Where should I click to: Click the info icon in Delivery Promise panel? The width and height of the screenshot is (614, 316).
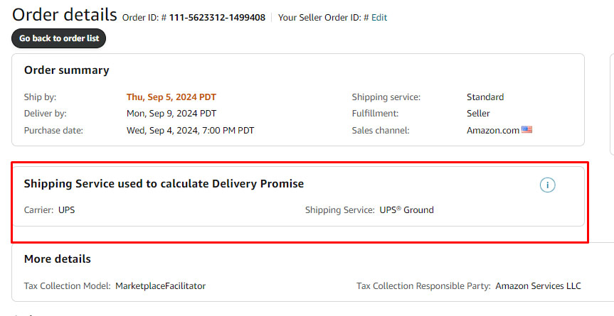coord(547,185)
